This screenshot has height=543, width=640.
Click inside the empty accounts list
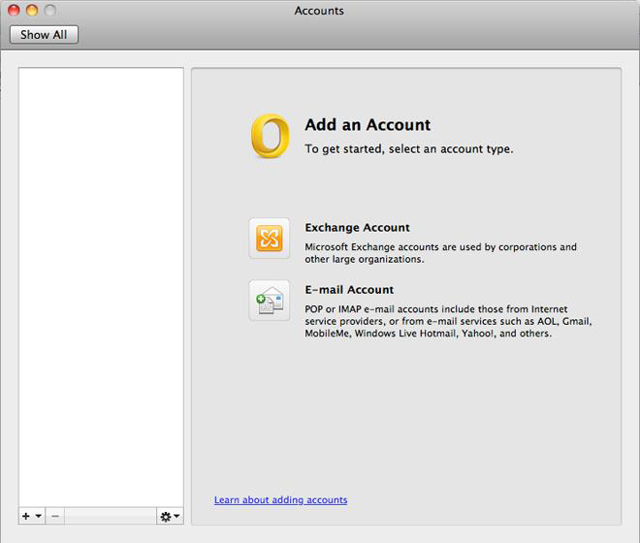click(x=101, y=281)
